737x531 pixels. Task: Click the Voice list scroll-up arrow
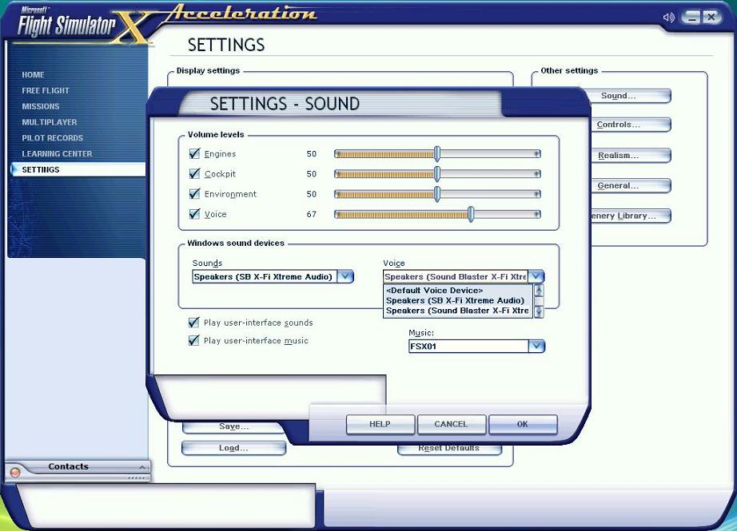click(x=539, y=290)
